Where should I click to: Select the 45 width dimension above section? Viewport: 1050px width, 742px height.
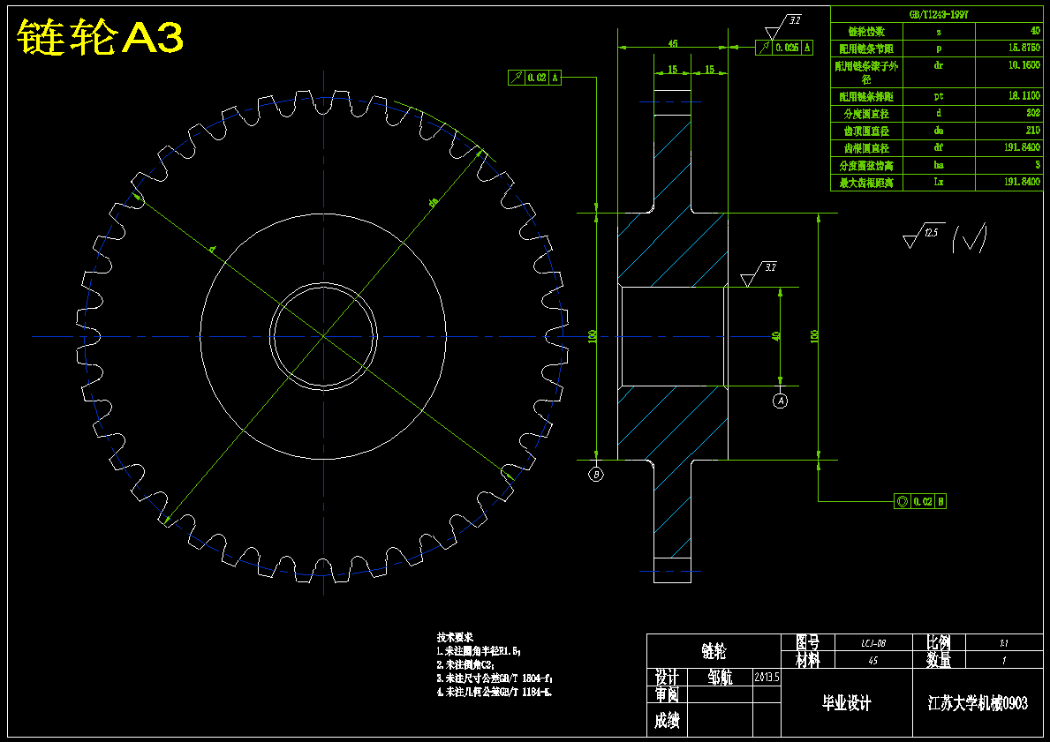(x=673, y=43)
